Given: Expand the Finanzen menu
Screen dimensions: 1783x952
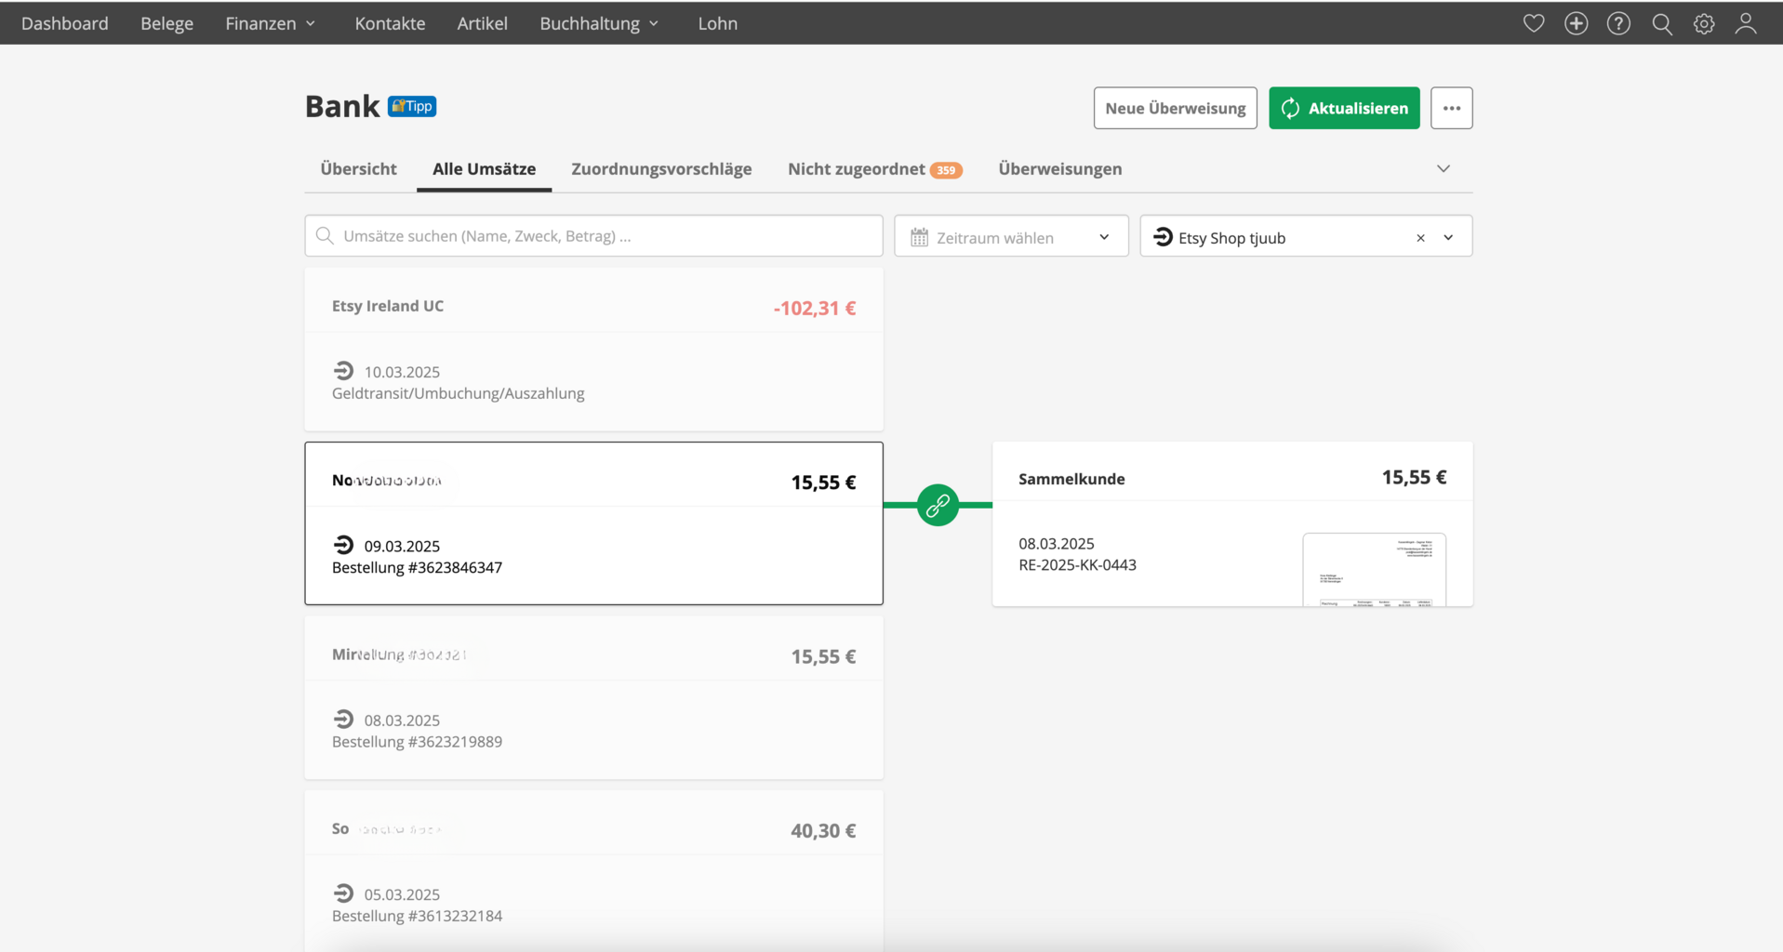Looking at the screenshot, I should [x=270, y=23].
